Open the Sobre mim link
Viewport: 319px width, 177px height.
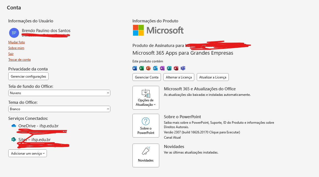click(16, 48)
